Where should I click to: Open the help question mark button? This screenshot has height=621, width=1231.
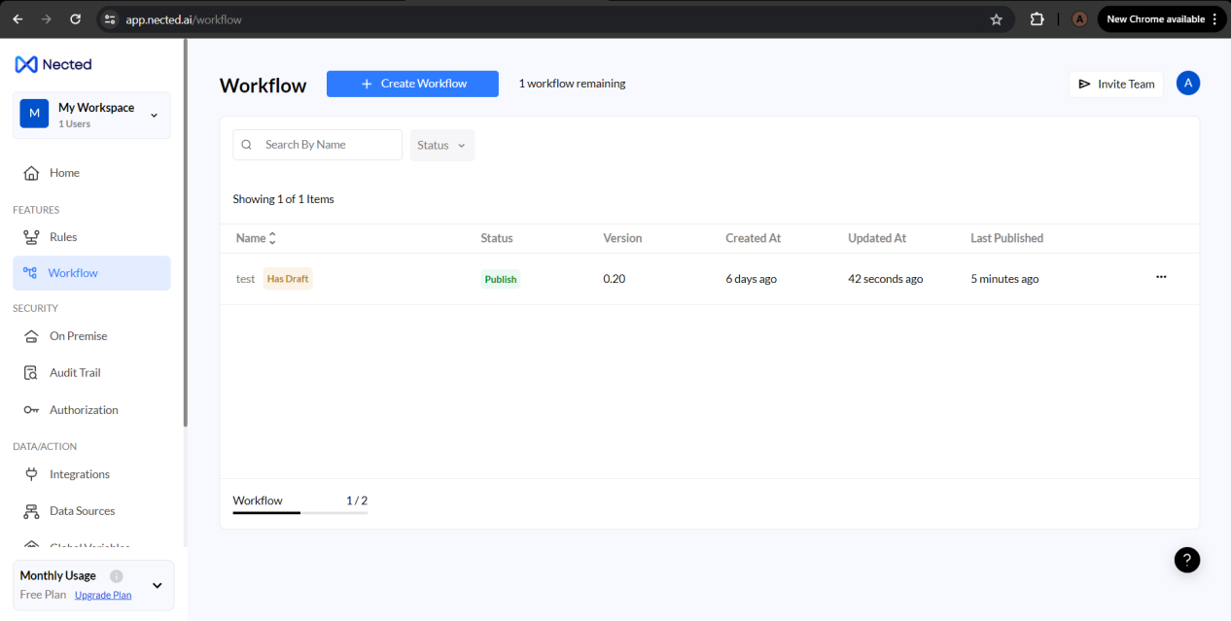click(x=1187, y=560)
